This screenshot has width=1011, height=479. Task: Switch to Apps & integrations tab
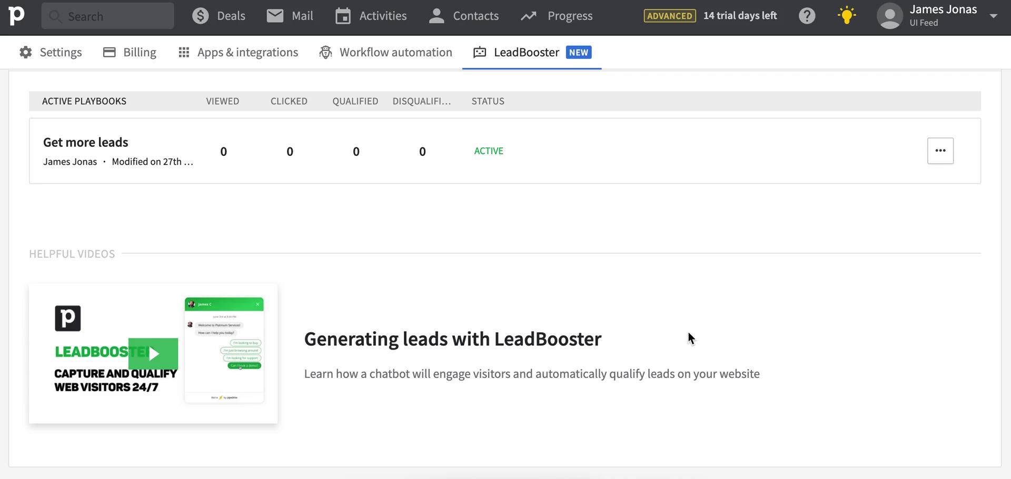[x=238, y=52]
